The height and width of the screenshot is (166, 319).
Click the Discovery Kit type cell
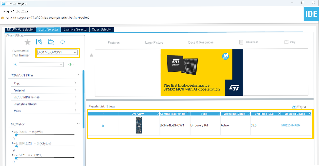coord(199,125)
